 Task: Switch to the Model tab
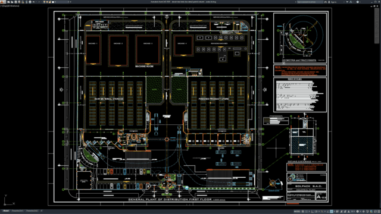(x=6, y=211)
